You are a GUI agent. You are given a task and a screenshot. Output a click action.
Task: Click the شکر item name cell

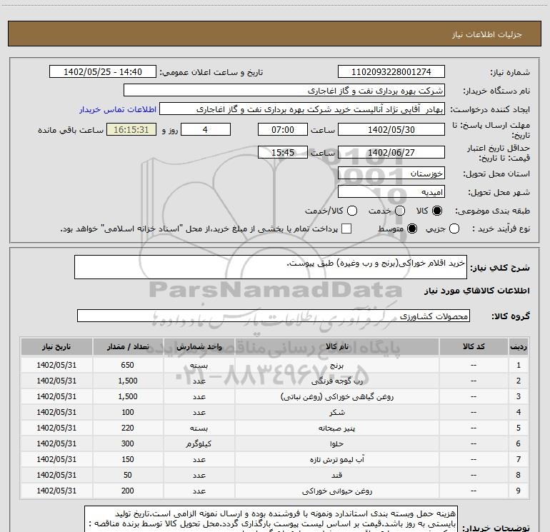[x=336, y=413]
